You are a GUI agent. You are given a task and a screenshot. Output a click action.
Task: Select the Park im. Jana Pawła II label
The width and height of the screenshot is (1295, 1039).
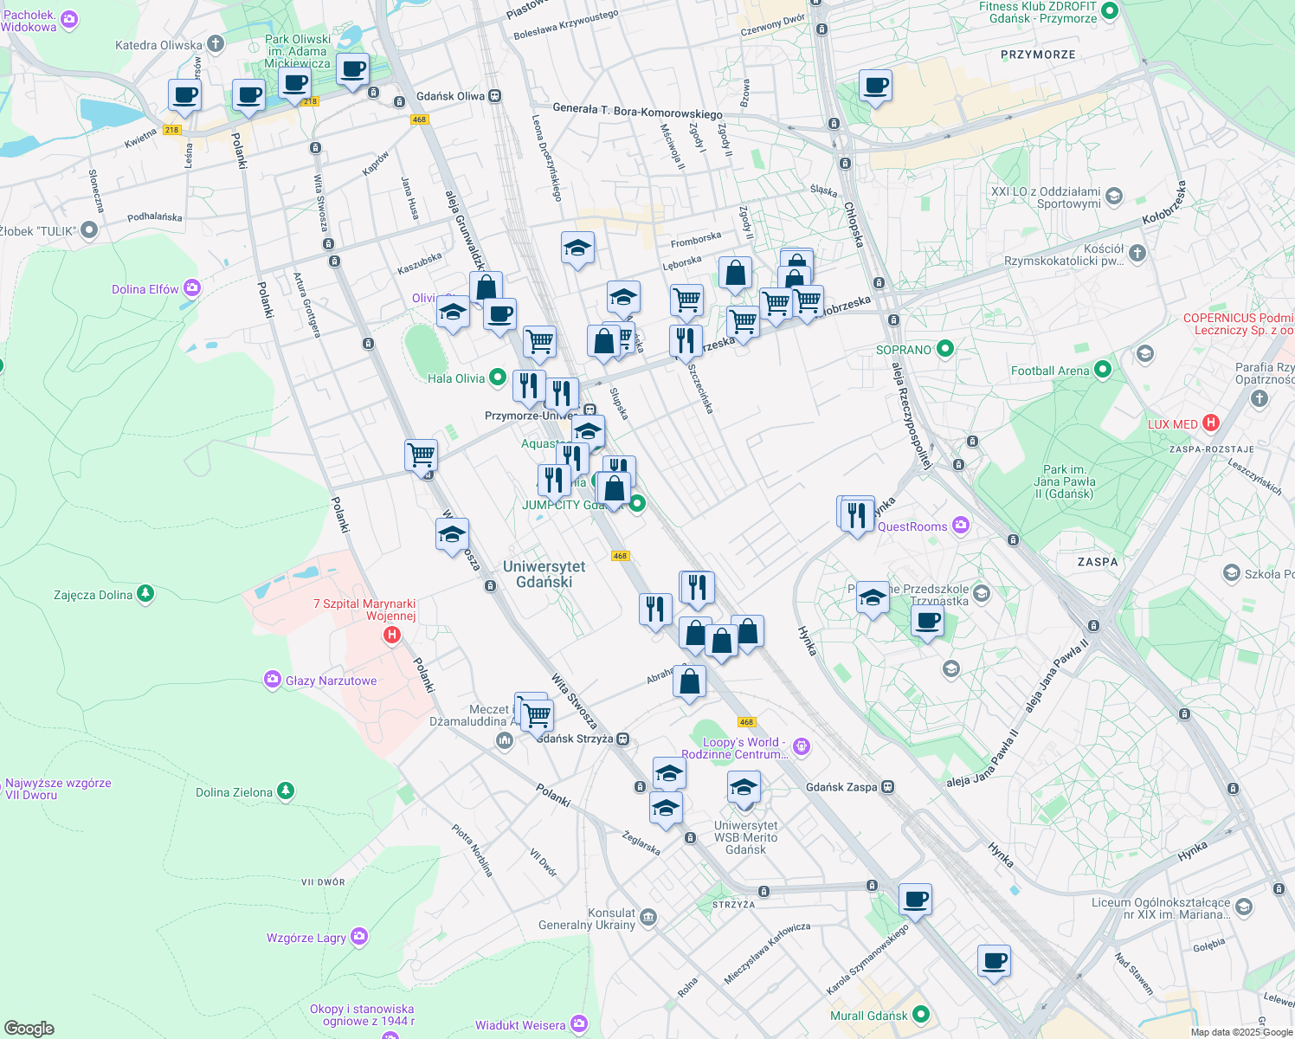(1065, 481)
